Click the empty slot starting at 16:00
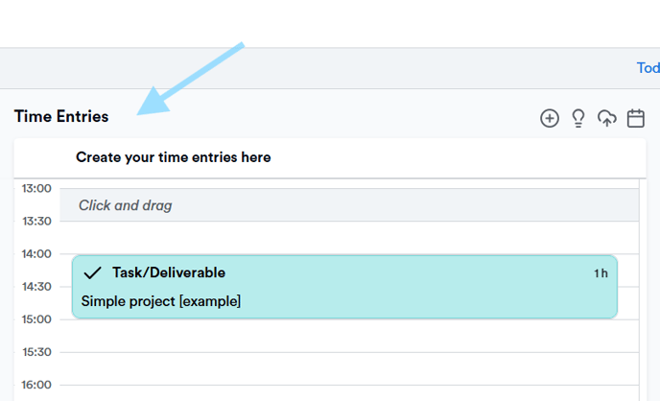660x401 pixels. (349, 393)
